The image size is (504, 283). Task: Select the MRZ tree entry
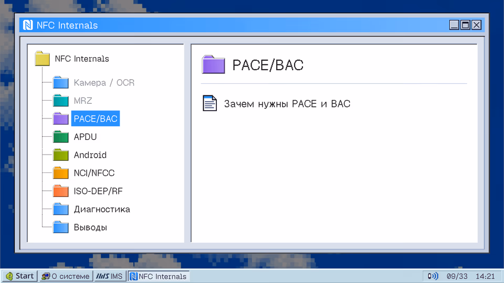pyautogui.click(x=83, y=101)
